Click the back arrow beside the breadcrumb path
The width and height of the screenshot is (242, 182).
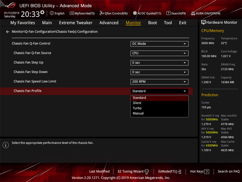(x=7, y=32)
